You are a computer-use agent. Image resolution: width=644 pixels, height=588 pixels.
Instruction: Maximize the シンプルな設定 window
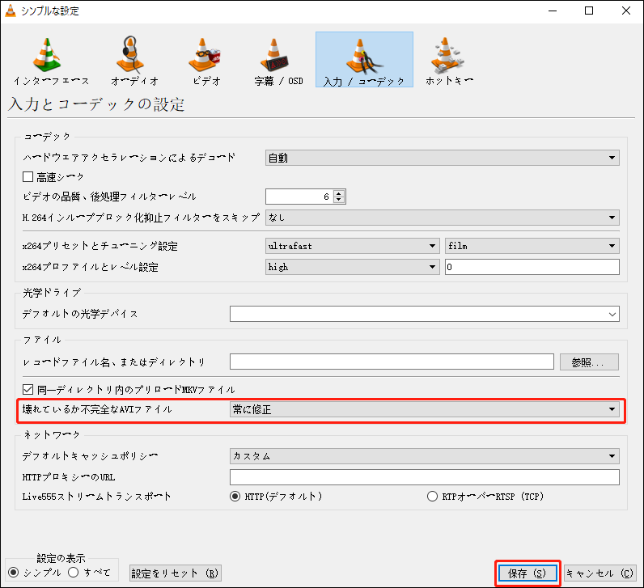pyautogui.click(x=589, y=11)
